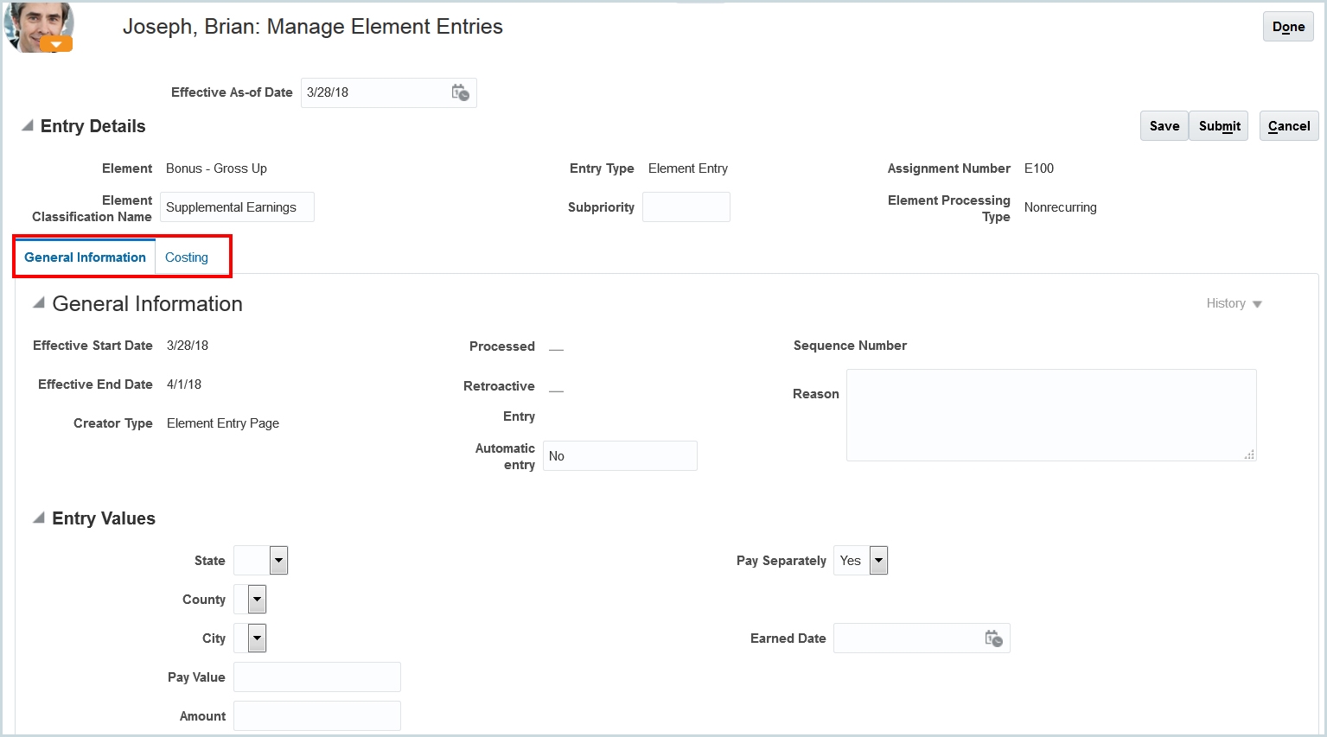Switch to the Costing tab

click(186, 257)
